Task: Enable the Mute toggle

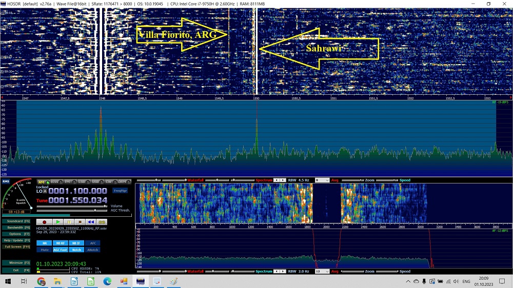Action: click(x=45, y=250)
